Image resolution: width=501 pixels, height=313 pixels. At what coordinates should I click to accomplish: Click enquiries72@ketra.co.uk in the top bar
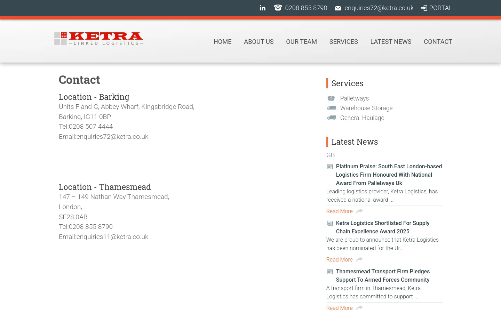click(379, 8)
